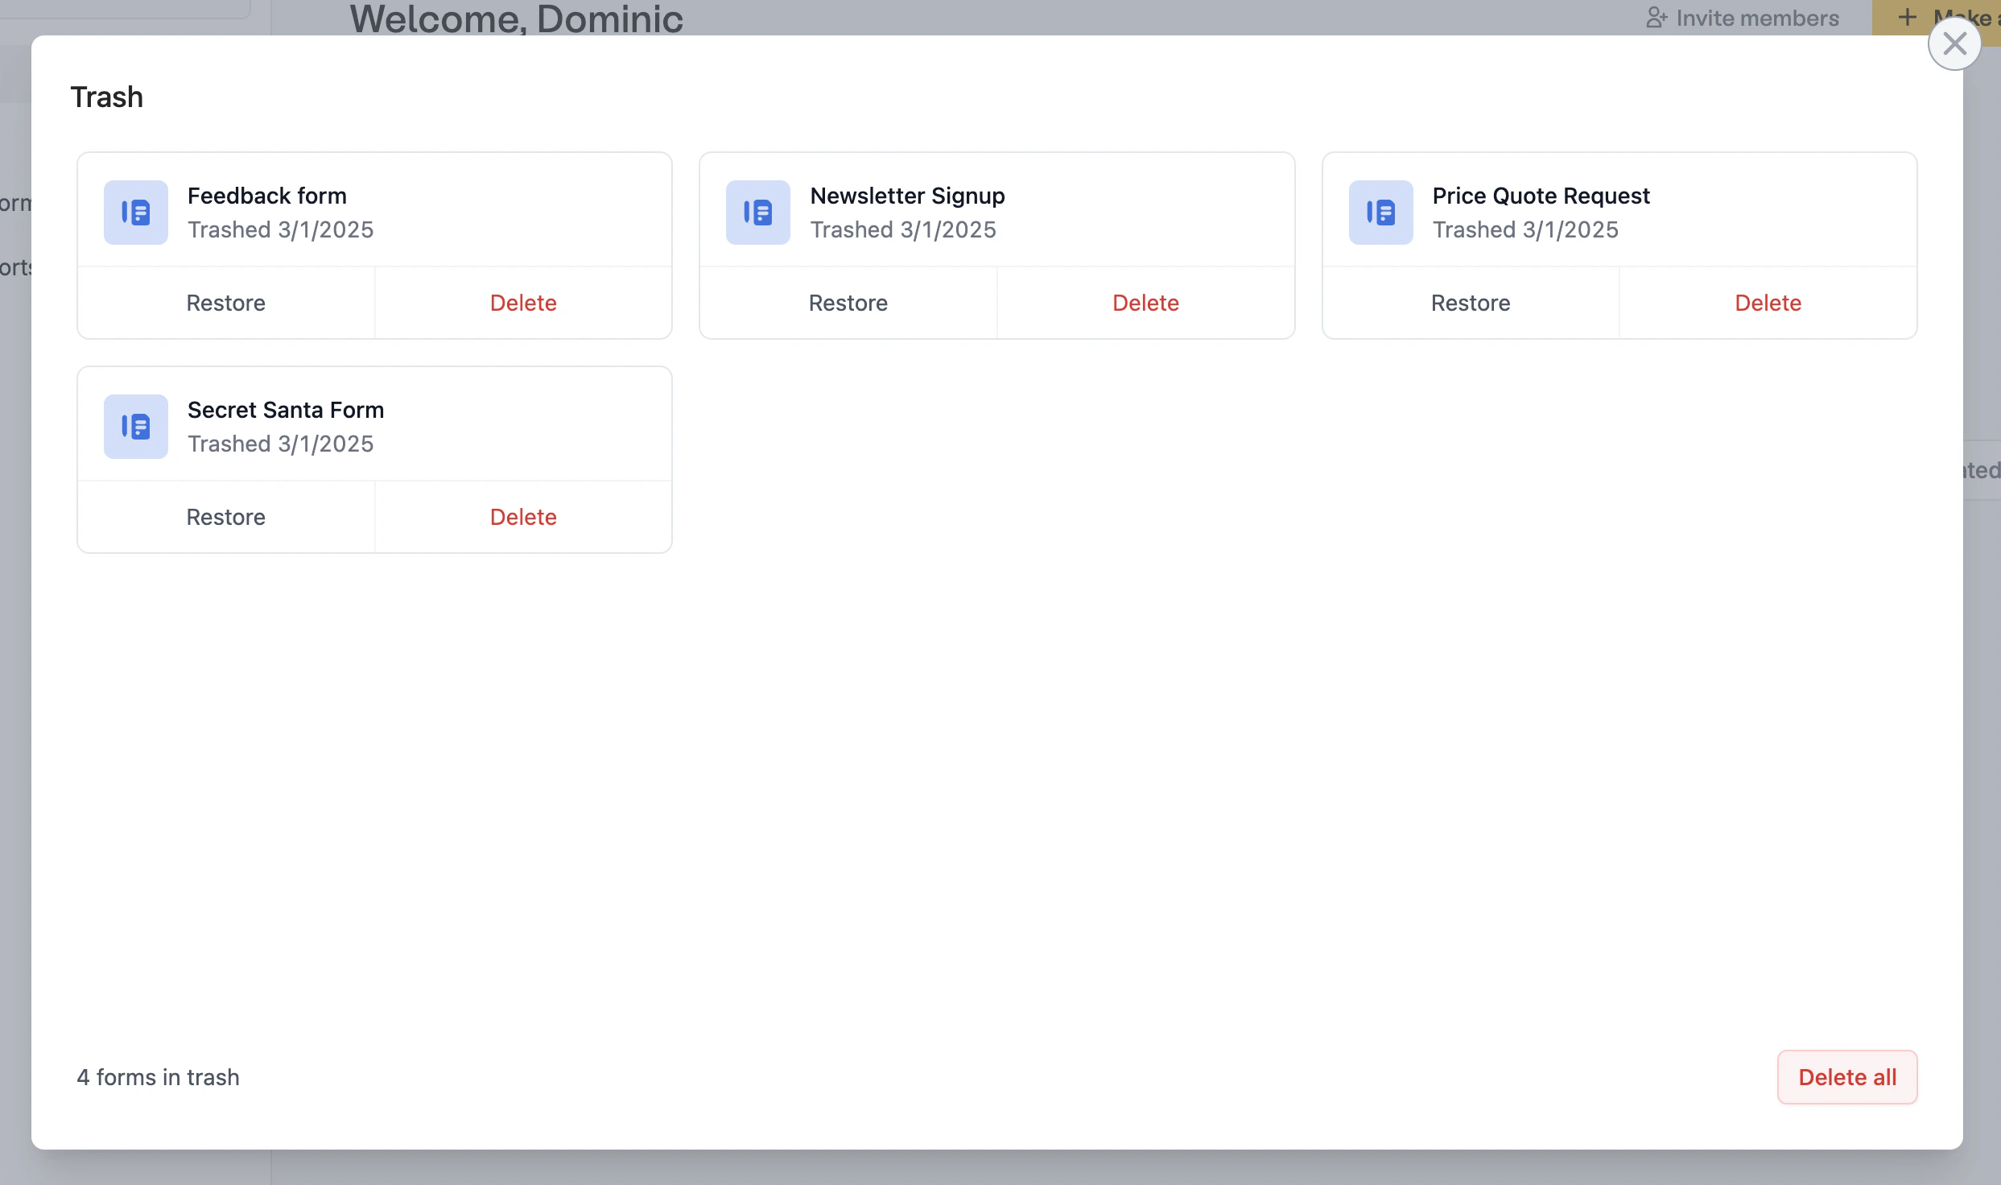Click the Price Quote Request title
The height and width of the screenshot is (1185, 2001).
point(1541,196)
